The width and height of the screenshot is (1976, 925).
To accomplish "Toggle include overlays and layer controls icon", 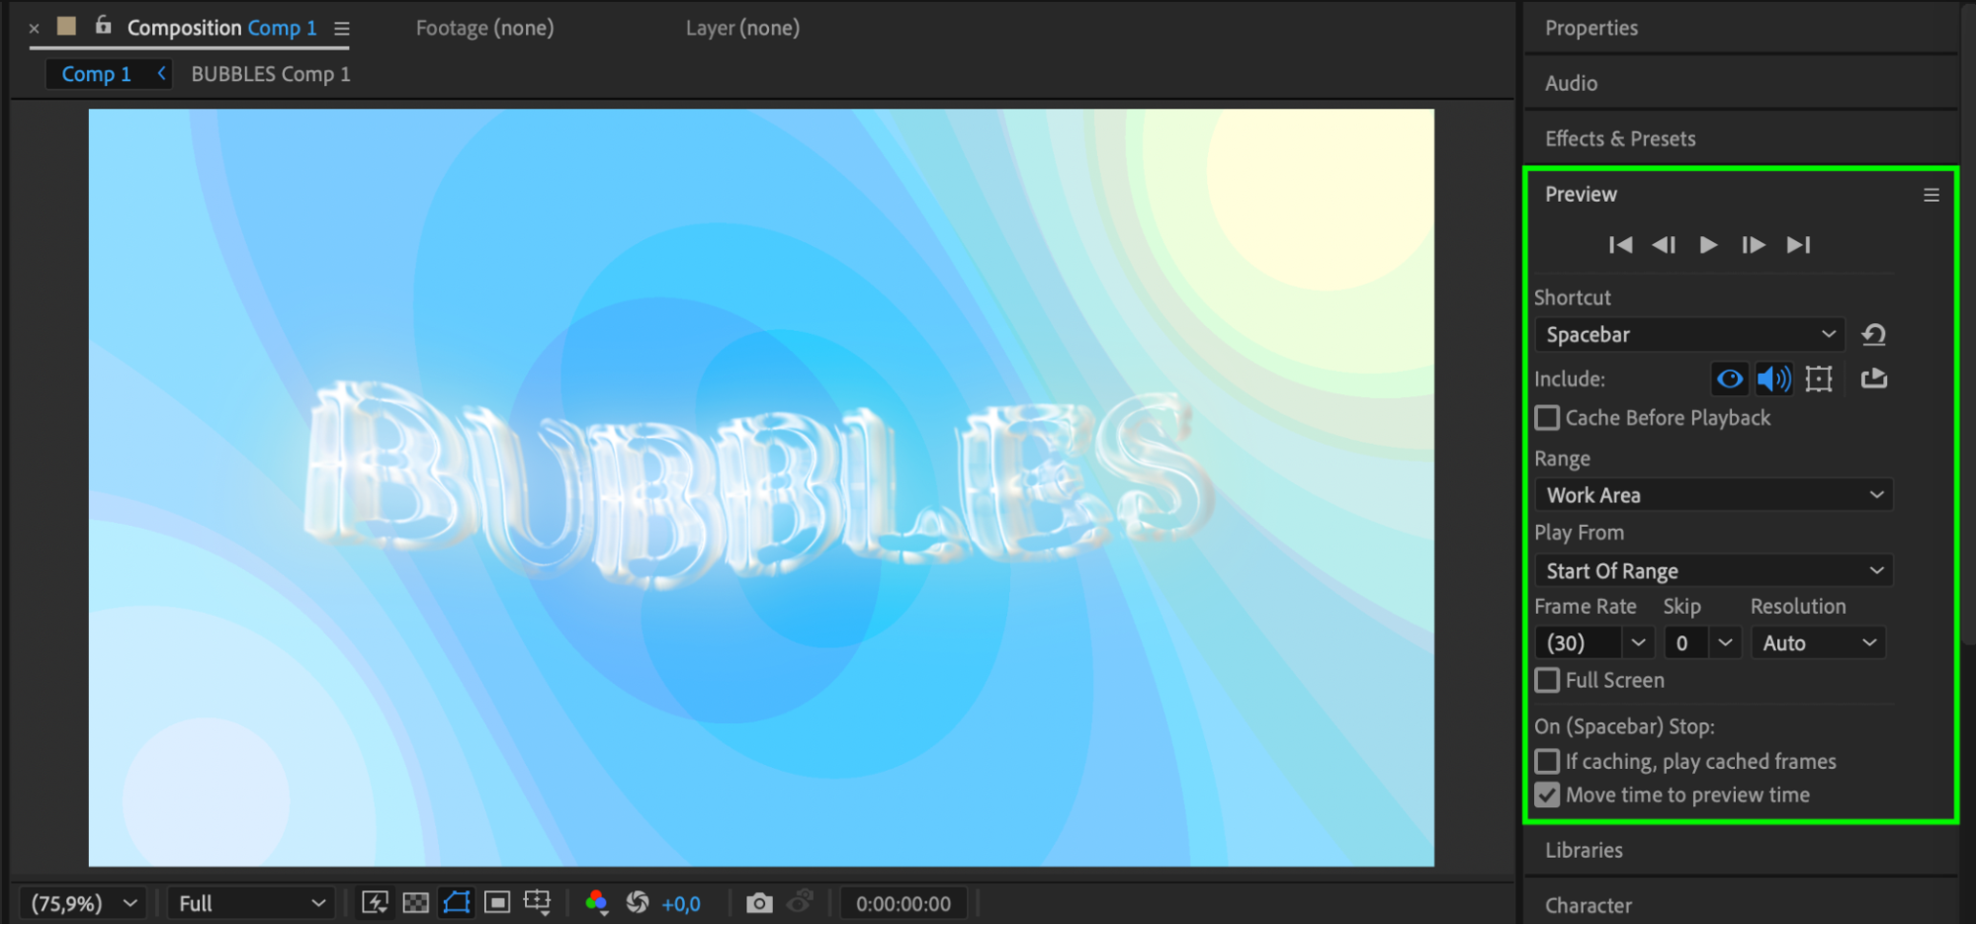I will 1819,378.
